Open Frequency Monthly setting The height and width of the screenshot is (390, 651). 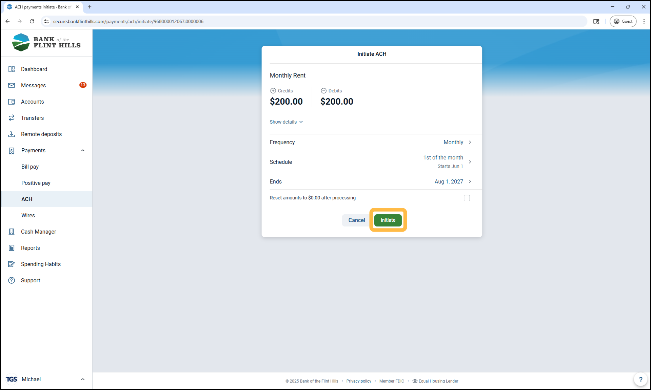pos(457,142)
